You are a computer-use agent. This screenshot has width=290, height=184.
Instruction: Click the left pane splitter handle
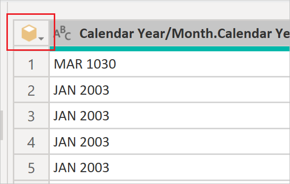(1, 125)
